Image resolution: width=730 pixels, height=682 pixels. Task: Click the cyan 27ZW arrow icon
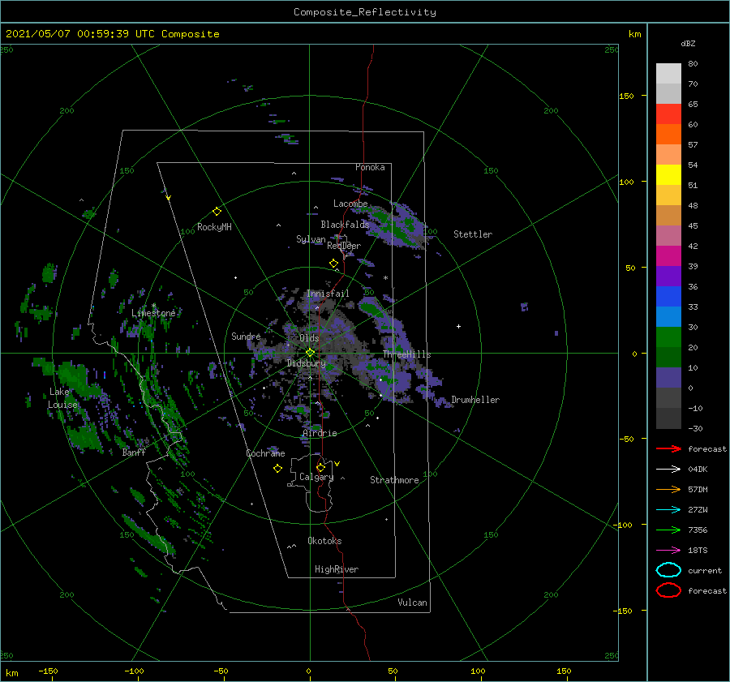[x=668, y=510]
